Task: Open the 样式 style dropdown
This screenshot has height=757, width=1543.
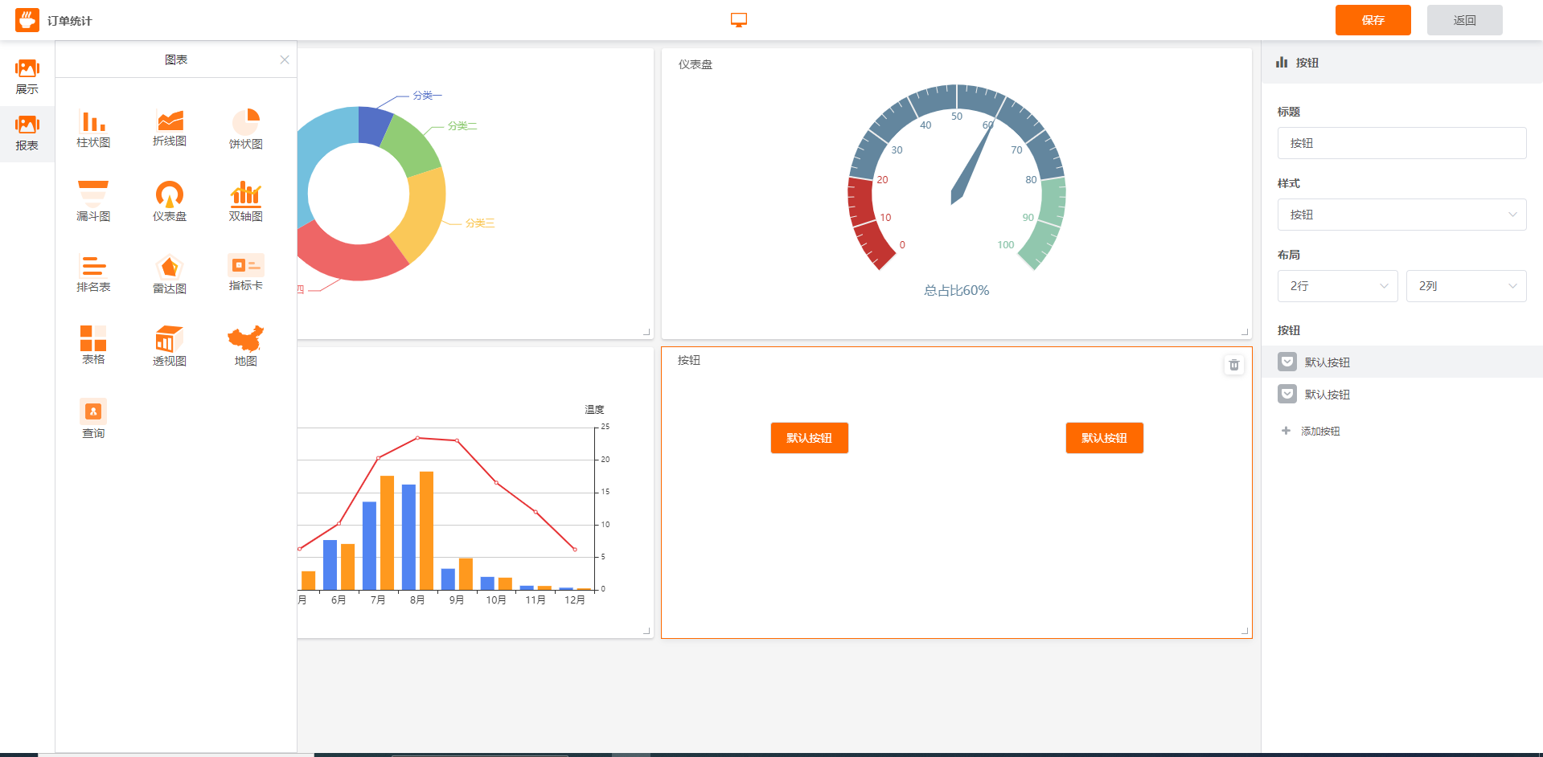Action: tap(1401, 215)
